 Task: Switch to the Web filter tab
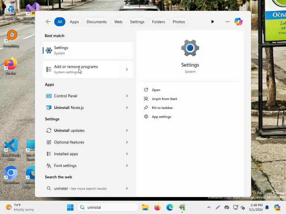118,22
